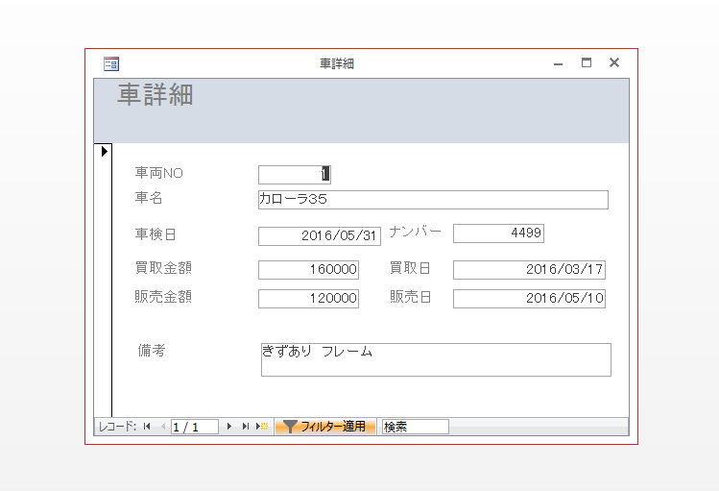This screenshot has height=491, width=719.
Task: Toggle the フィルター適用 filter button
Action: pos(324,427)
